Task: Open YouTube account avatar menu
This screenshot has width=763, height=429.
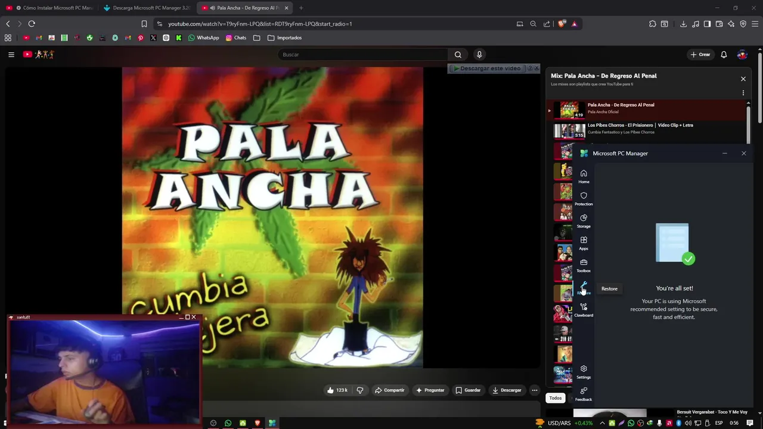Action: [x=742, y=54]
